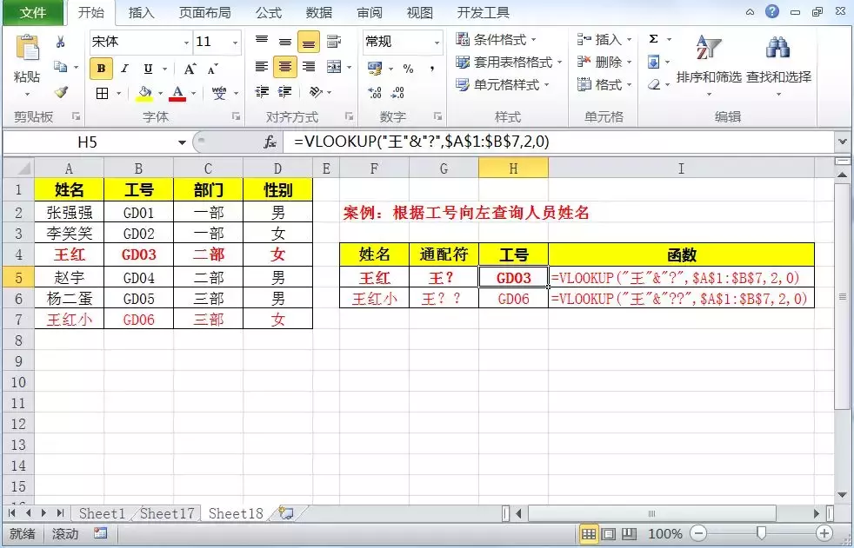Click the Paste clipboard icon
The height and width of the screenshot is (548, 854).
pyautogui.click(x=27, y=49)
